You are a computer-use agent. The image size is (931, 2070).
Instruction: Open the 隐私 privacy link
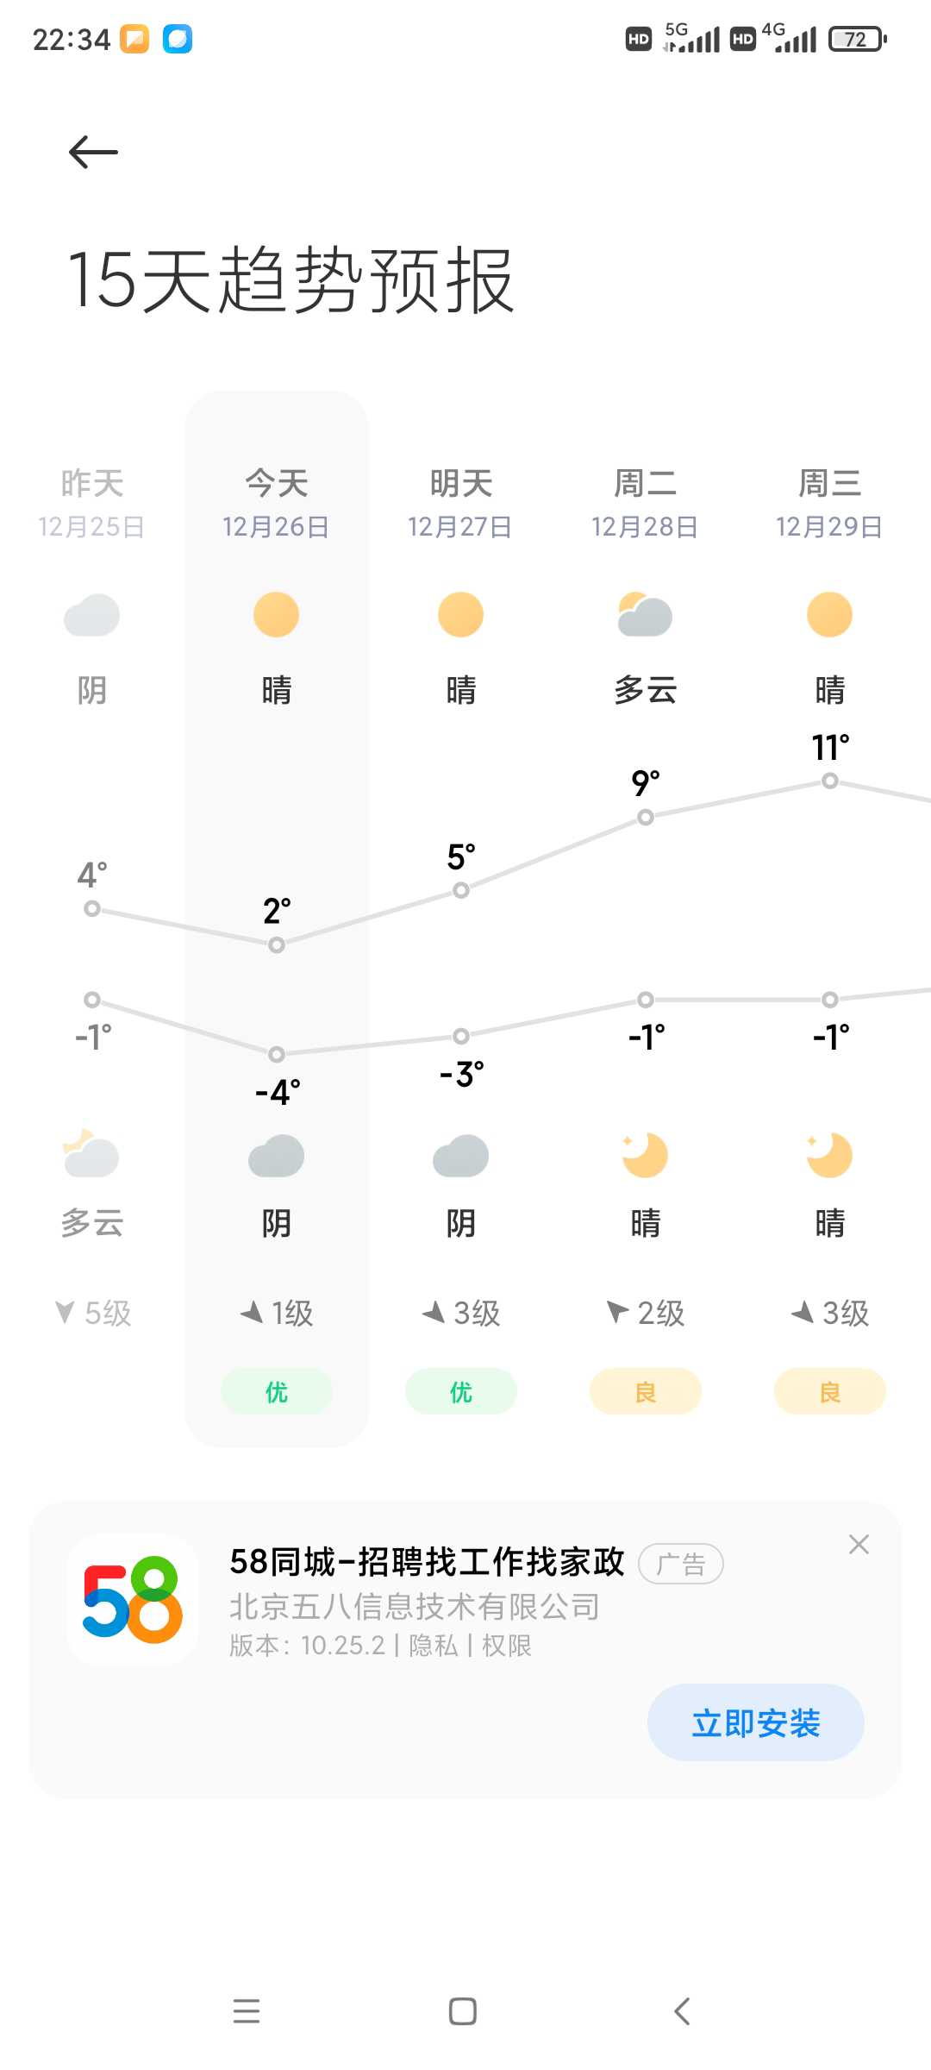tap(434, 1646)
